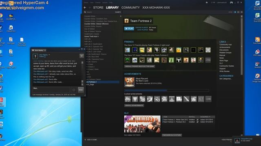Click the PLAY button for Team Fortress 2
261x146 pixels.
coord(129,29)
